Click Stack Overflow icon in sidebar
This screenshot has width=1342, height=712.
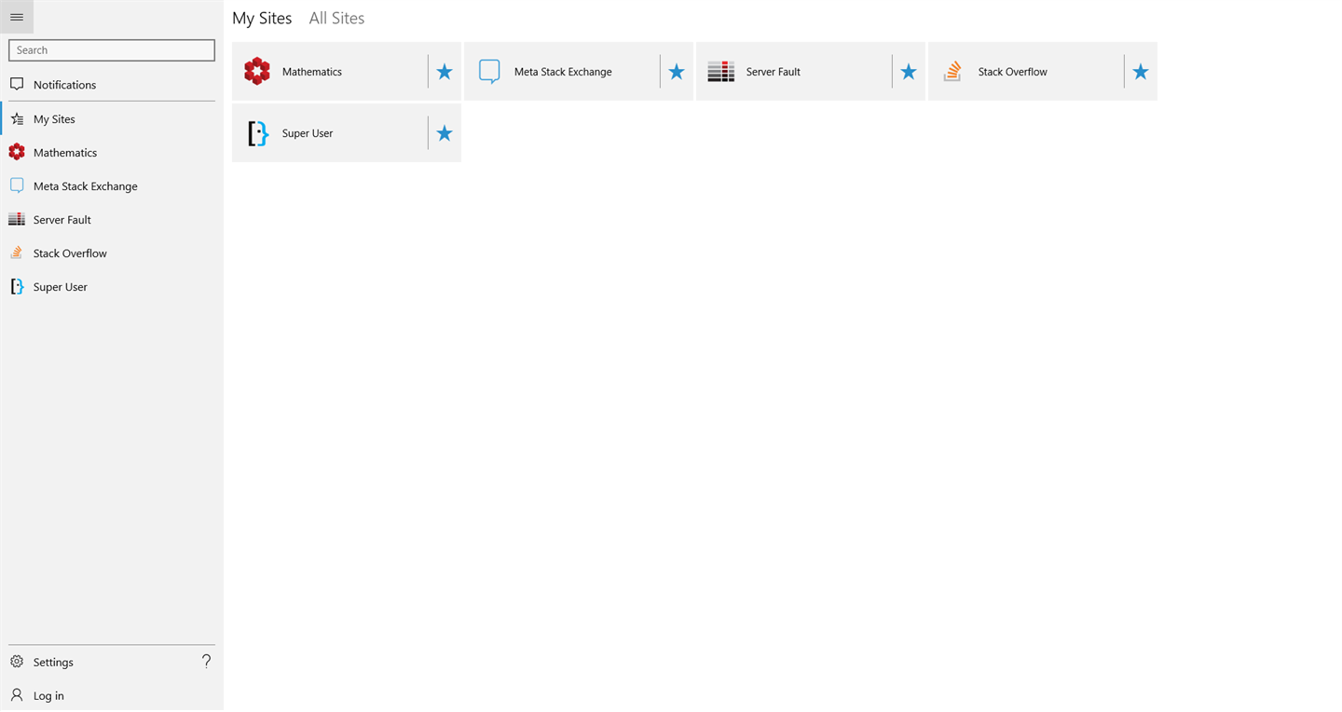click(x=17, y=253)
